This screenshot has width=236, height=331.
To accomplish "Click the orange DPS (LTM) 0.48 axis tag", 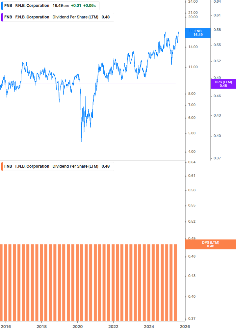I will click(210, 244).
